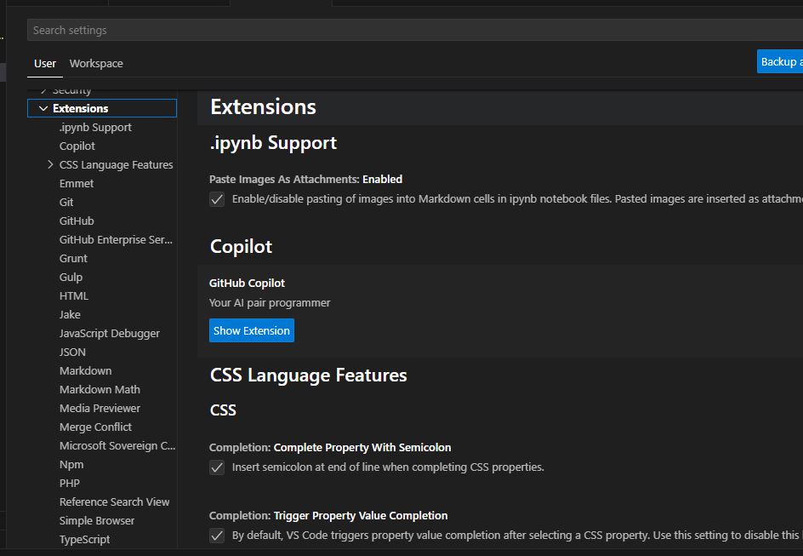The image size is (803, 556).
Task: Open PHP settings category
Action: 70,484
